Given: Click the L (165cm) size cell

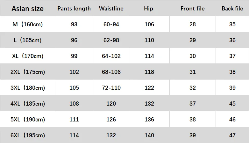Looking at the screenshot, I should (28, 40).
